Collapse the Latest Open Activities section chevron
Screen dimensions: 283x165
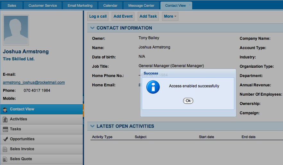coord(92,126)
